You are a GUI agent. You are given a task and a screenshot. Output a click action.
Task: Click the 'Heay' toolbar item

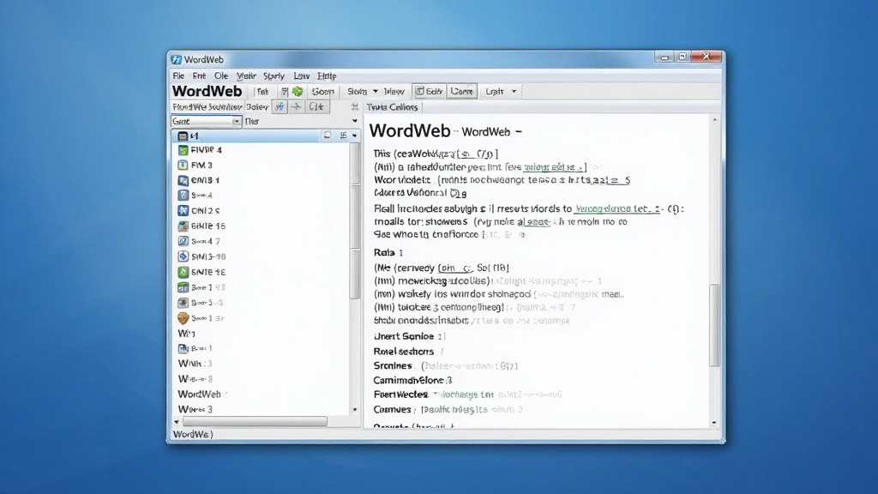tap(394, 91)
